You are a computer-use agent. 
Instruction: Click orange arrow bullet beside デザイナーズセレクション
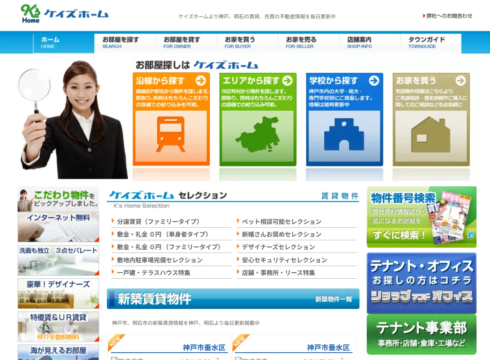tap(238, 246)
